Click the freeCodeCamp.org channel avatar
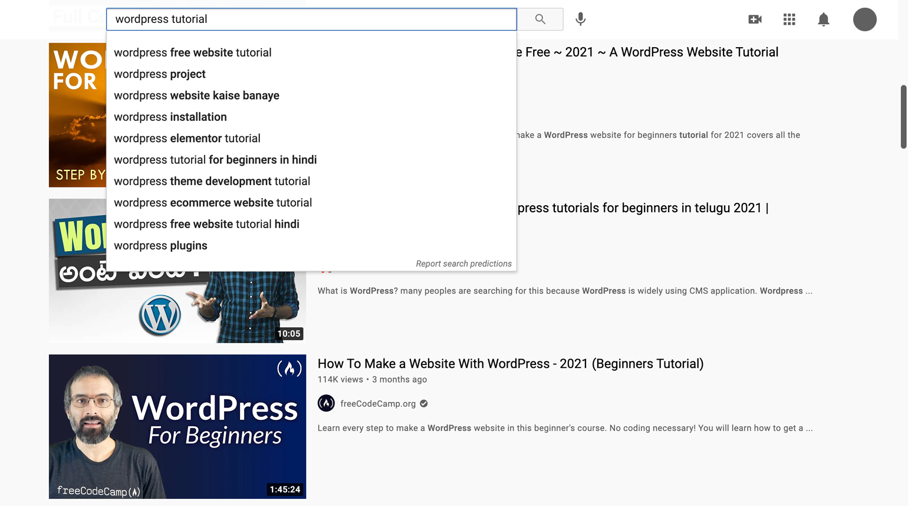908x510 pixels. tap(326, 403)
